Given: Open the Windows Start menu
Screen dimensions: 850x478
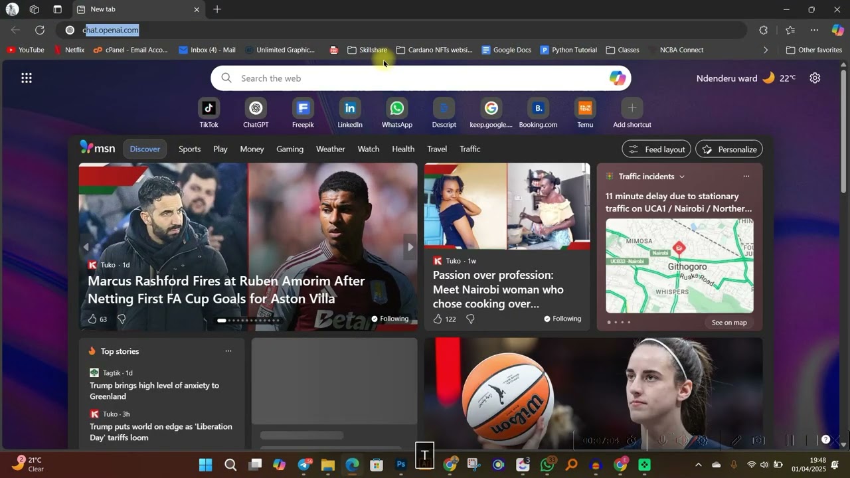Looking at the screenshot, I should (206, 465).
